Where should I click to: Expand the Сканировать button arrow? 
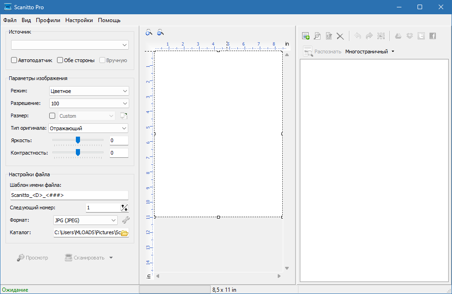click(111, 258)
